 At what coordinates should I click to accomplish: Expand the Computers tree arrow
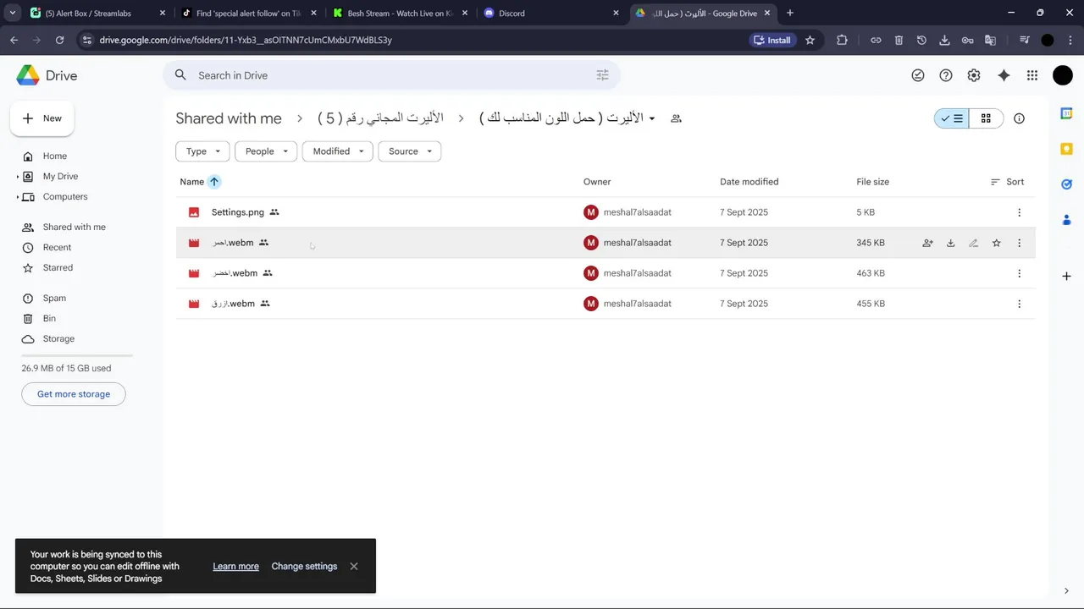coord(18,197)
